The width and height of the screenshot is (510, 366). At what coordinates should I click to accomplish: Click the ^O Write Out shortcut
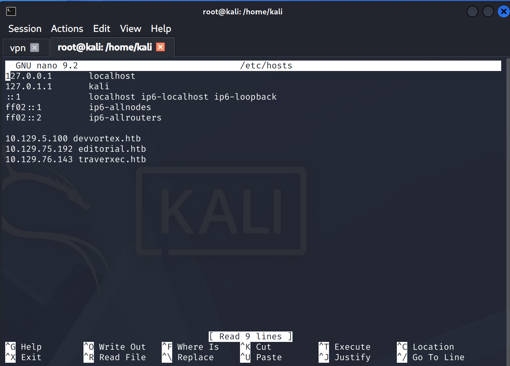pos(115,347)
